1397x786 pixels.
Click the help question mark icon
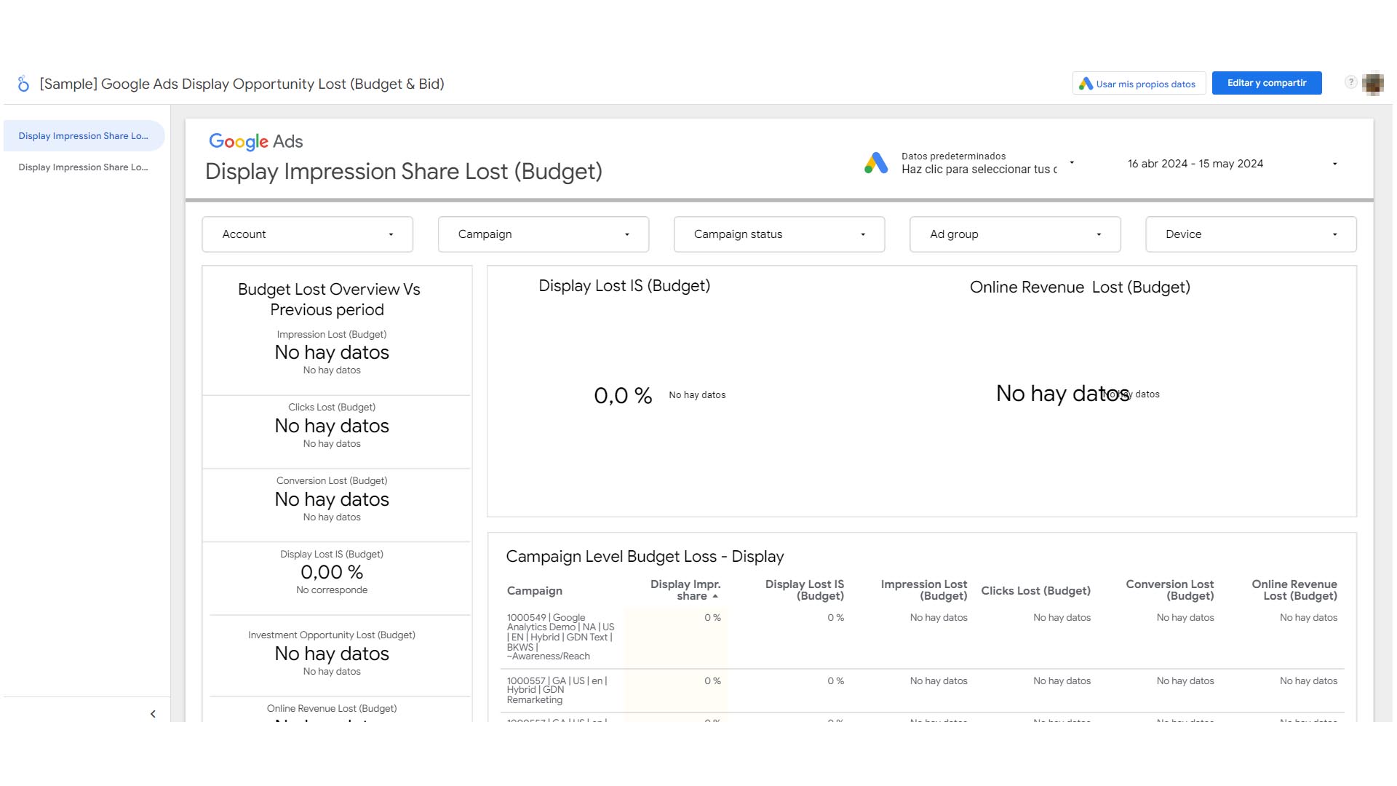1350,82
